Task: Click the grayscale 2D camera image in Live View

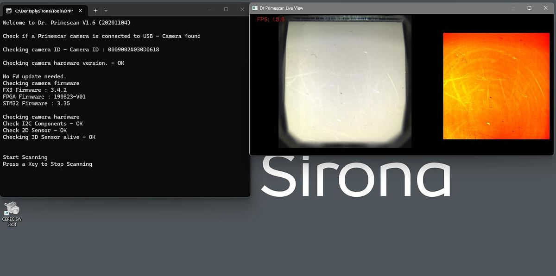Action: 345,82
